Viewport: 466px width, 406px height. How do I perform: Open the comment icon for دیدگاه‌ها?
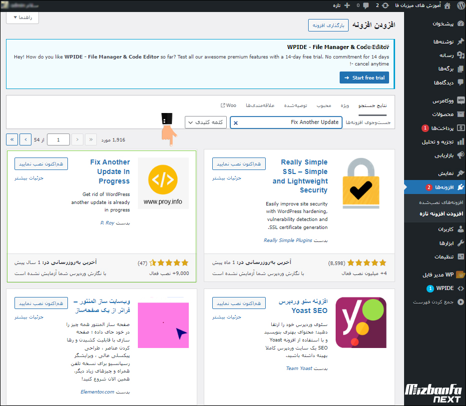[461, 82]
